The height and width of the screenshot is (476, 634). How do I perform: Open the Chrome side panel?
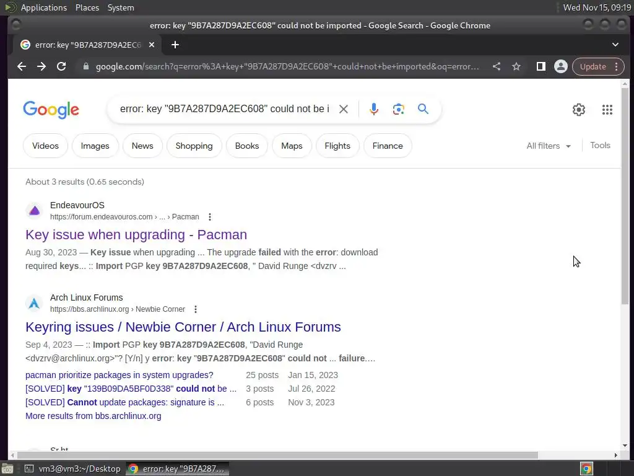click(x=541, y=66)
